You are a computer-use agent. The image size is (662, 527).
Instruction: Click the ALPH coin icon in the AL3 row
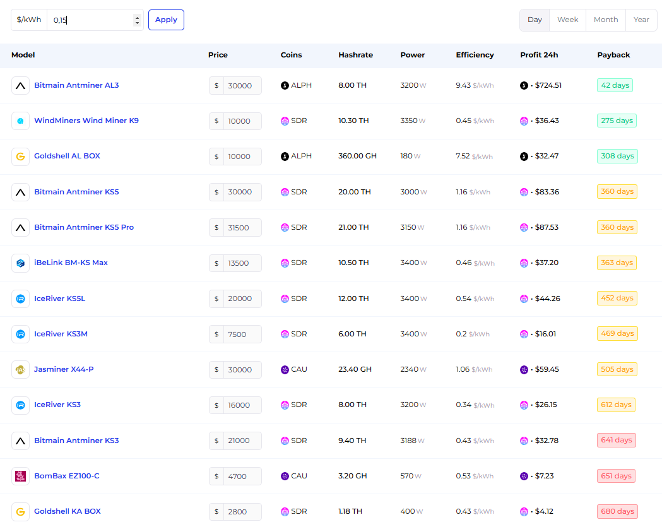point(285,85)
